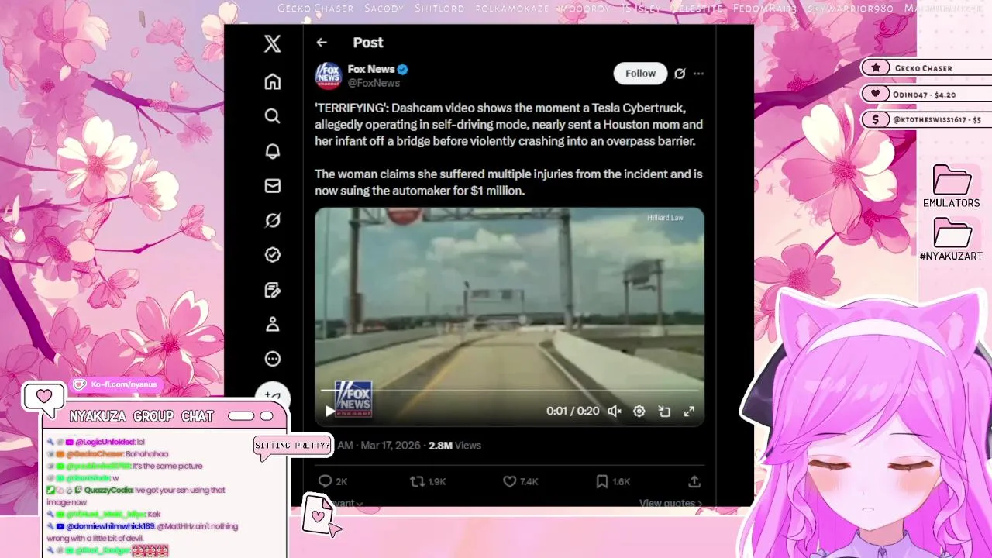Image resolution: width=992 pixels, height=558 pixels.
Task: Seek on the video progress bar
Action: [509, 390]
